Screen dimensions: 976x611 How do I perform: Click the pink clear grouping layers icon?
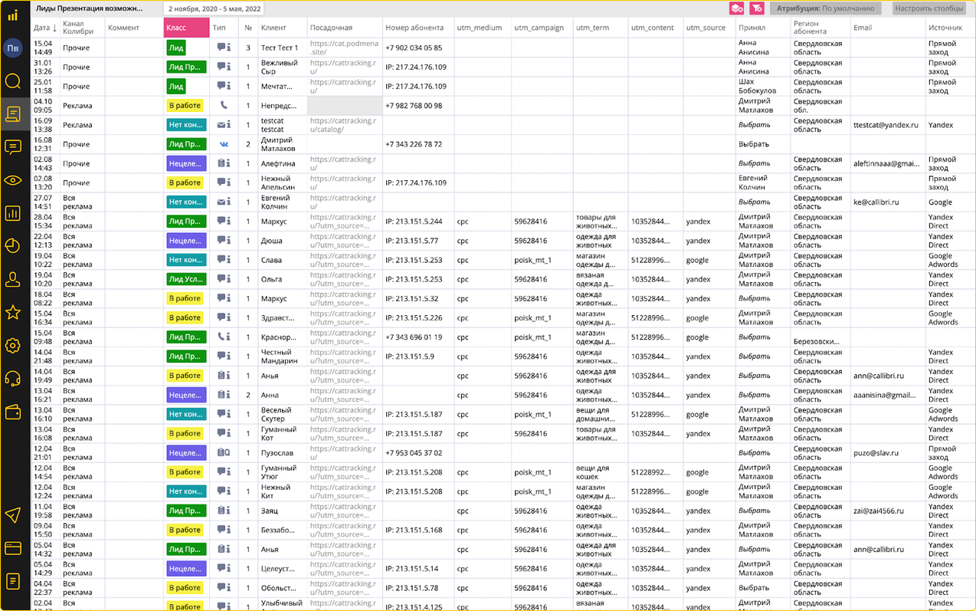pyautogui.click(x=736, y=8)
